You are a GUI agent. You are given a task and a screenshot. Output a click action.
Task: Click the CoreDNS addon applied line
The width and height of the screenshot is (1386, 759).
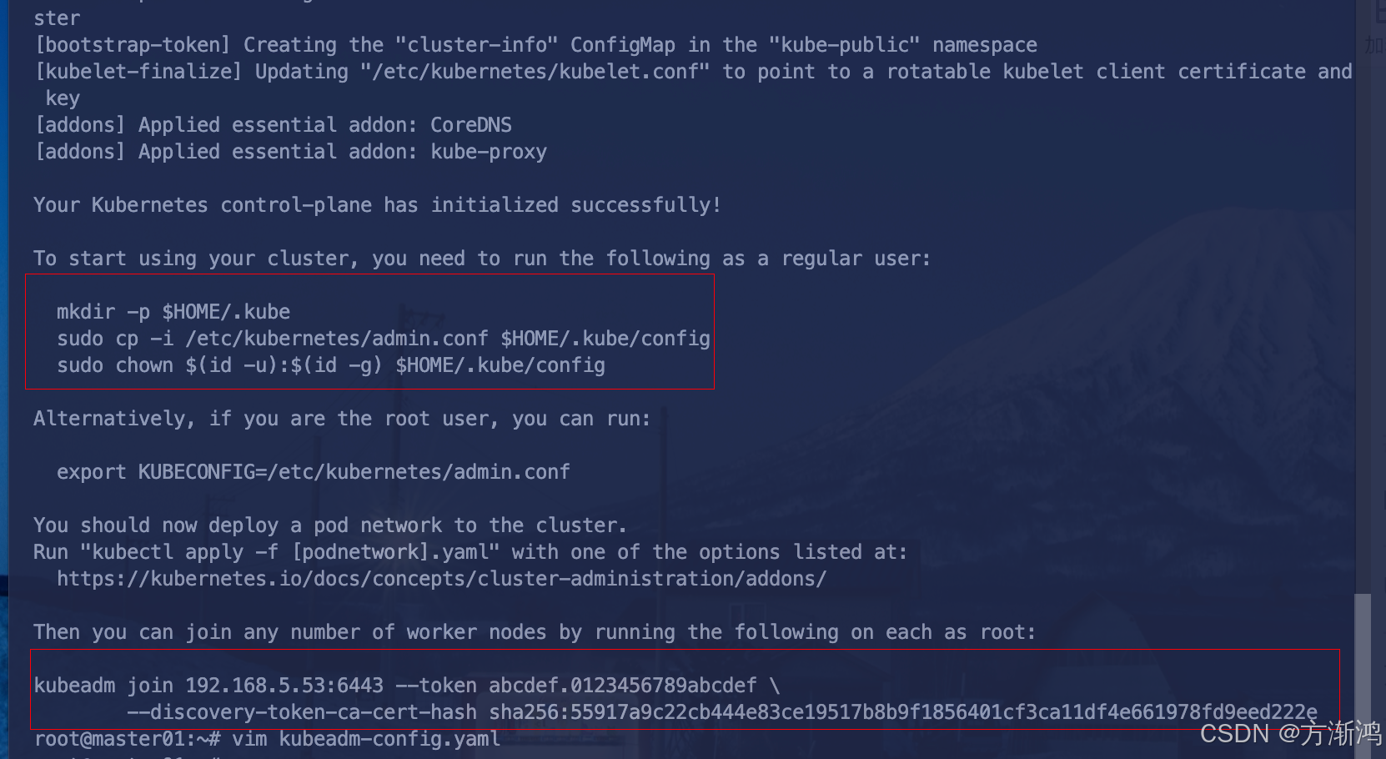pos(274,125)
